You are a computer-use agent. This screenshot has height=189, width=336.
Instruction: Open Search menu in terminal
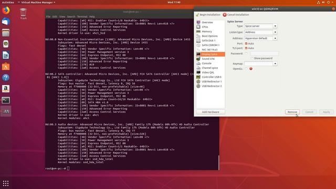point(71,16)
